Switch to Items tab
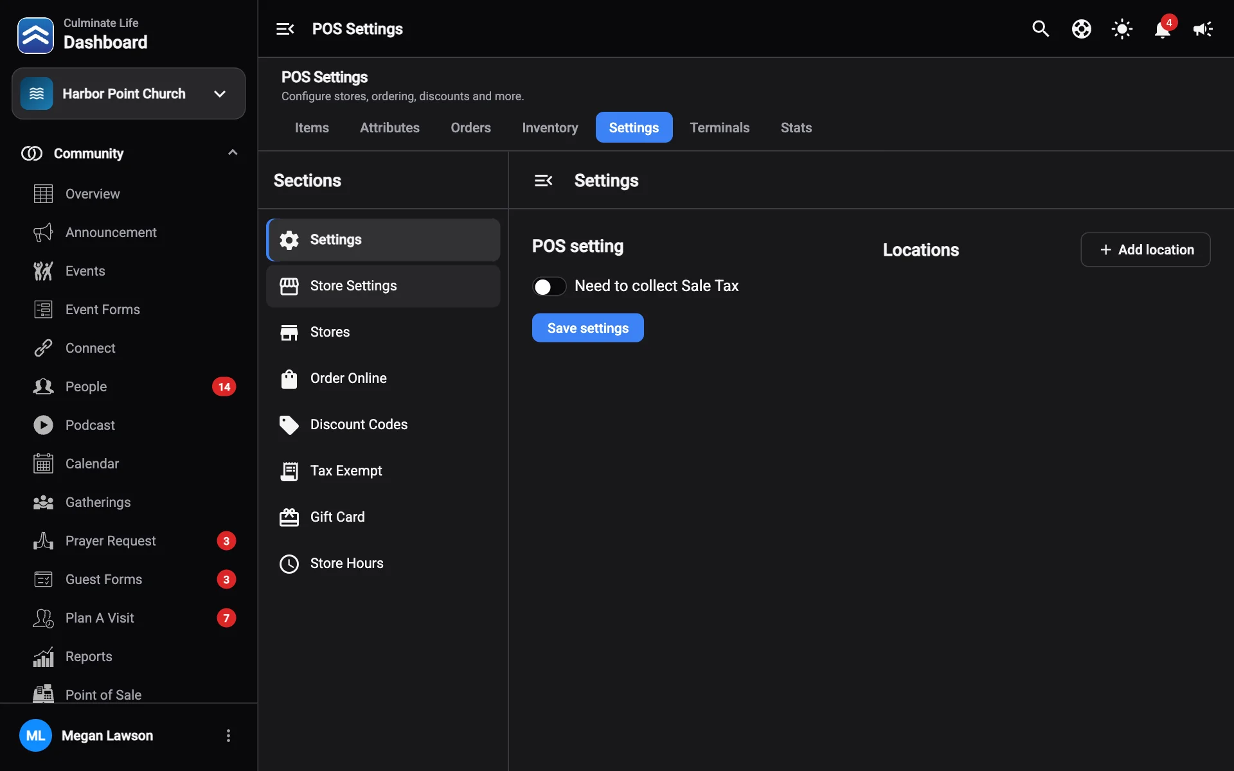 [312, 127]
